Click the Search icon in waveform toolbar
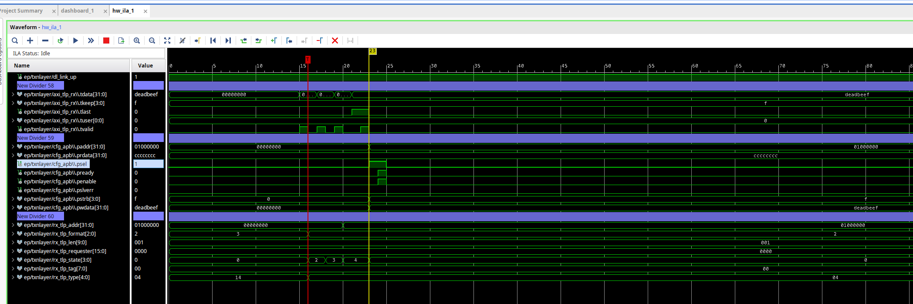This screenshot has width=913, height=304. pyautogui.click(x=15, y=41)
